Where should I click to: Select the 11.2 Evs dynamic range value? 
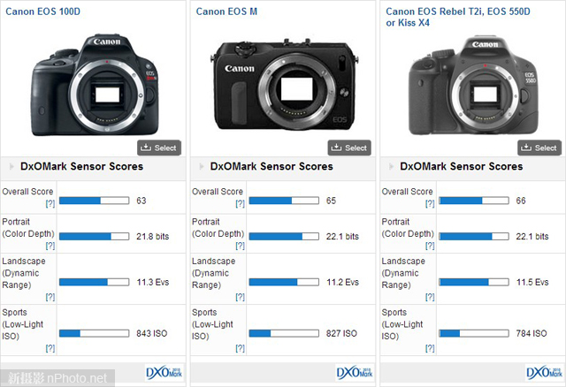342,282
